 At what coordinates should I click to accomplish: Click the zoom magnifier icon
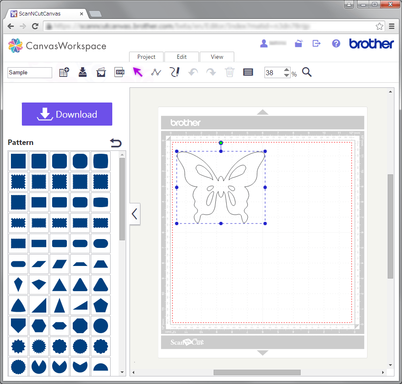pos(307,72)
